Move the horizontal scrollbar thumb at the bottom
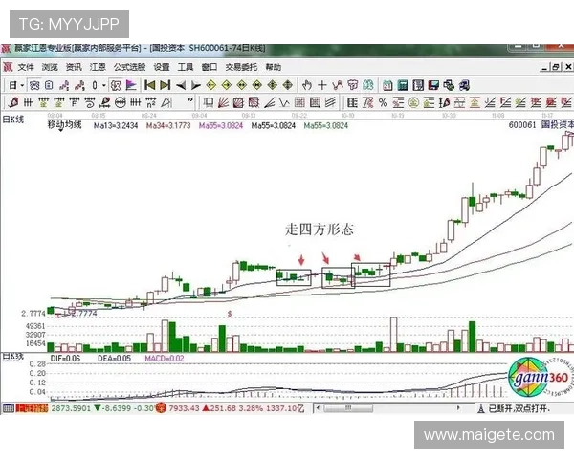The width and height of the screenshot is (574, 459). click(348, 408)
